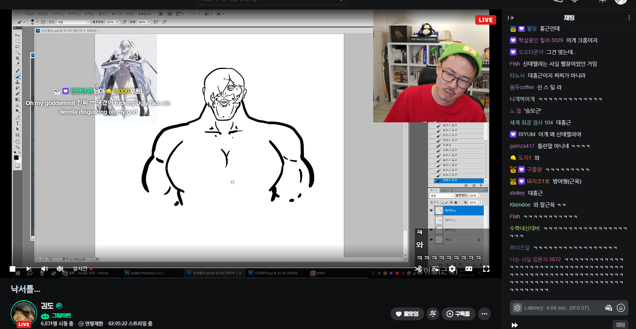Swap foreground and background colors
The image size is (636, 329).
pyautogui.click(x=19, y=152)
